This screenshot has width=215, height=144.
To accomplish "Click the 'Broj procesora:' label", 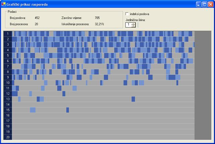I will point(19,24).
